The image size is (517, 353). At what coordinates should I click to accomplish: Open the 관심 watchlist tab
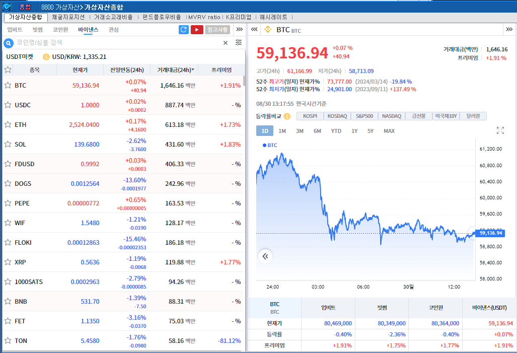pyautogui.click(x=113, y=30)
